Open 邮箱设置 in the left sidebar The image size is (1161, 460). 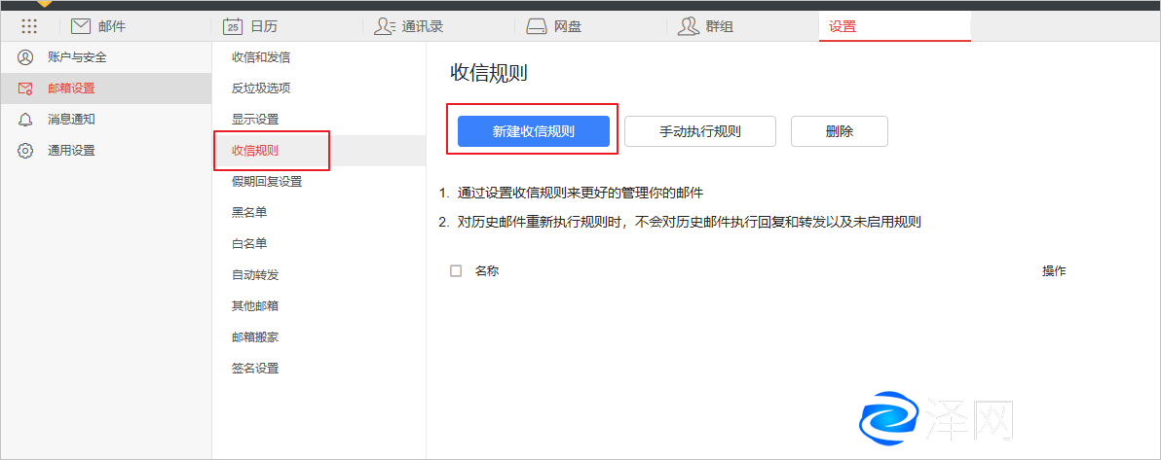[x=71, y=88]
